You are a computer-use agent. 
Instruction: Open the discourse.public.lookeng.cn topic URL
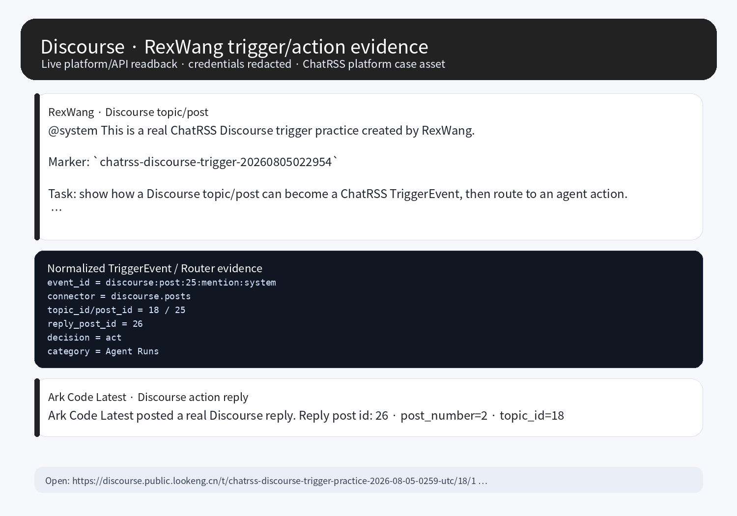click(x=266, y=481)
